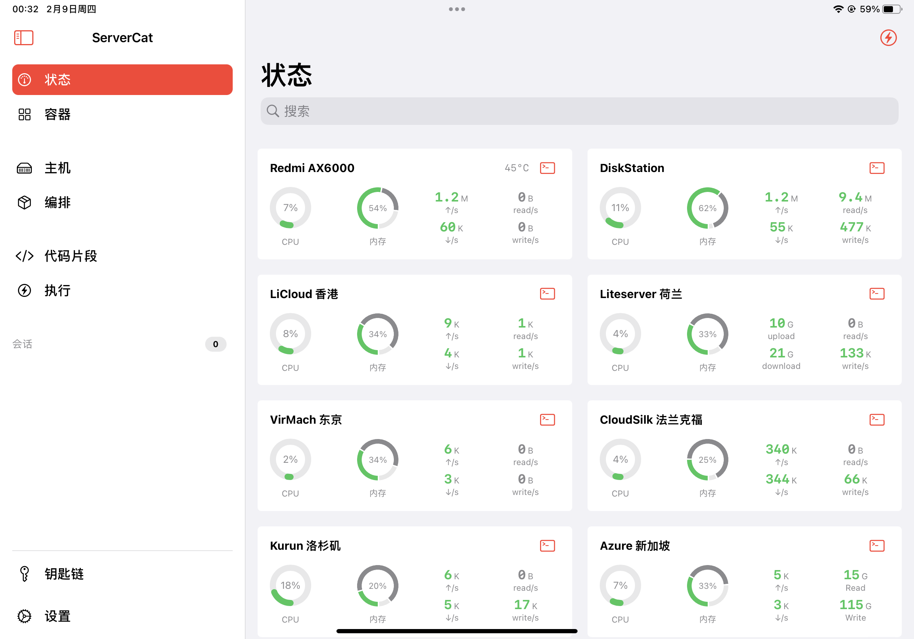Open terminal for CloudSilk 法兰克福

click(876, 419)
